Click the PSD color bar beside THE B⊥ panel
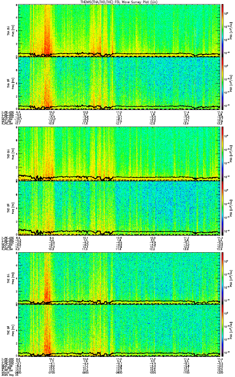The width and height of the screenshot is (235, 377). (x=222, y=278)
